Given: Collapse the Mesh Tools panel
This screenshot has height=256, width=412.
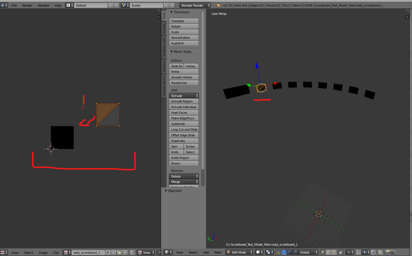Looking at the screenshot, I should [x=171, y=52].
